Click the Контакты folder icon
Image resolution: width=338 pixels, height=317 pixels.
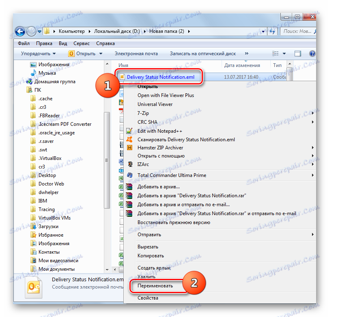[x=33, y=252]
